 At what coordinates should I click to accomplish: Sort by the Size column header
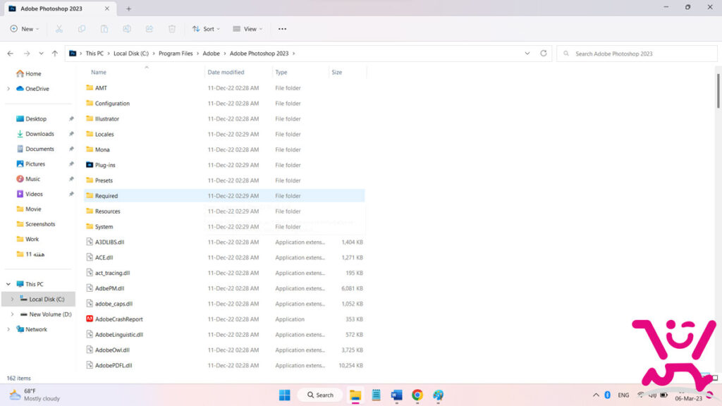click(336, 73)
